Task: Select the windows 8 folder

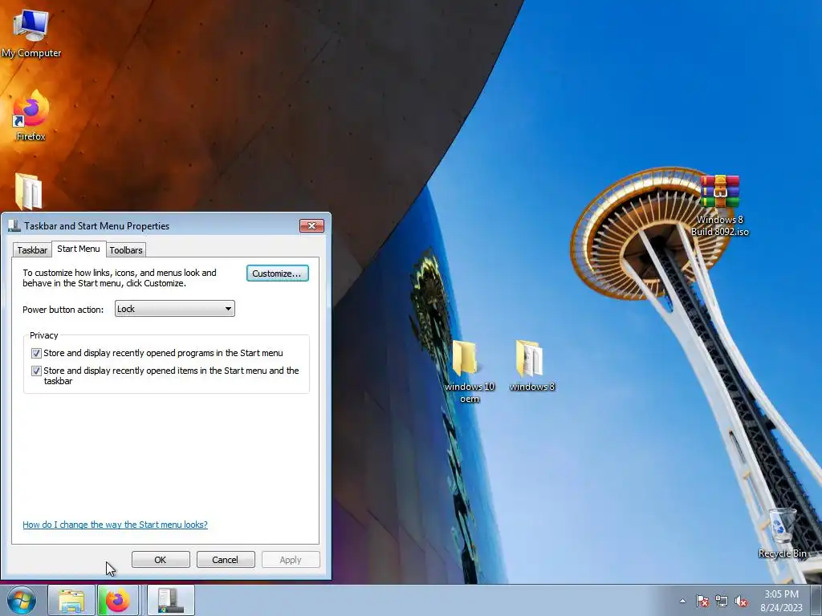Action: pyautogui.click(x=531, y=366)
